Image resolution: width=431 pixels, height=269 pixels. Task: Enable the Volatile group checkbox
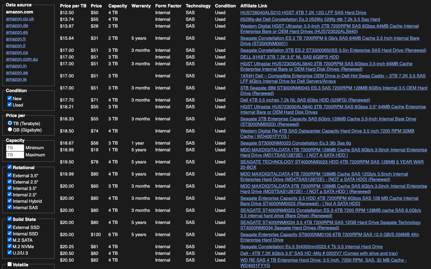[x=10, y=264]
